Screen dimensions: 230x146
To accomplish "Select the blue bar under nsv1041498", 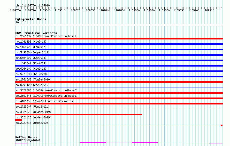I will point(119,44).
